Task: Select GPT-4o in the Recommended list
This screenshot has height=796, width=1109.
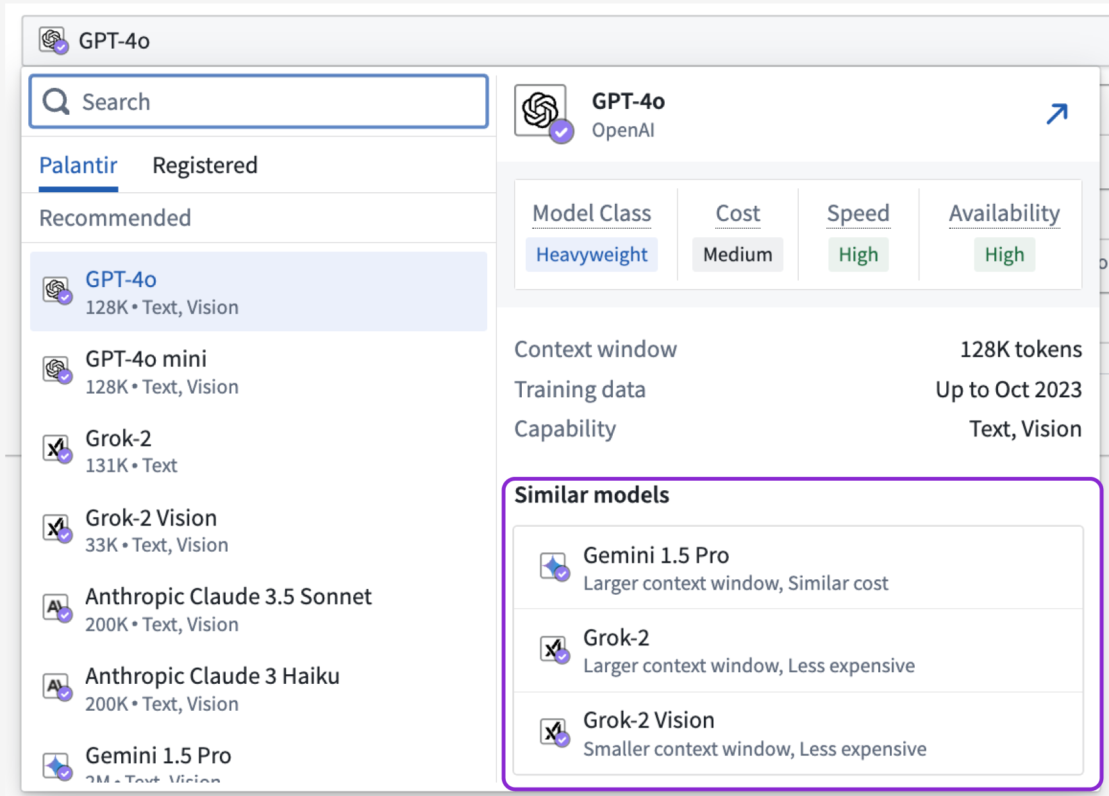Action: pyautogui.click(x=258, y=292)
